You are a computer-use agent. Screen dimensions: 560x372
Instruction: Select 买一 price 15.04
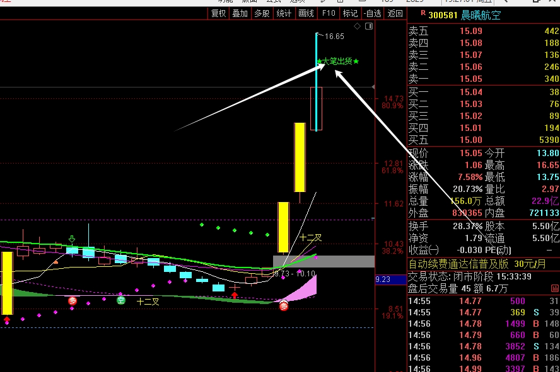[470, 93]
